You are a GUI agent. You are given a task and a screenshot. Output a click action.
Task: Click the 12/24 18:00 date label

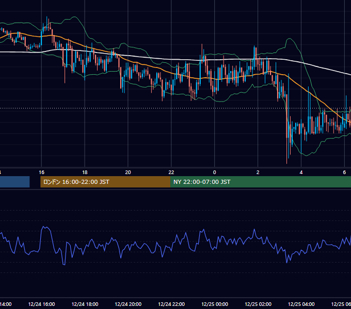85,304
